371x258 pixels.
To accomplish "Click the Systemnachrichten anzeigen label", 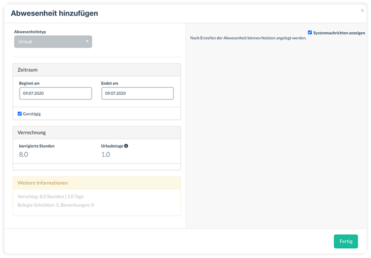I will 339,33.
